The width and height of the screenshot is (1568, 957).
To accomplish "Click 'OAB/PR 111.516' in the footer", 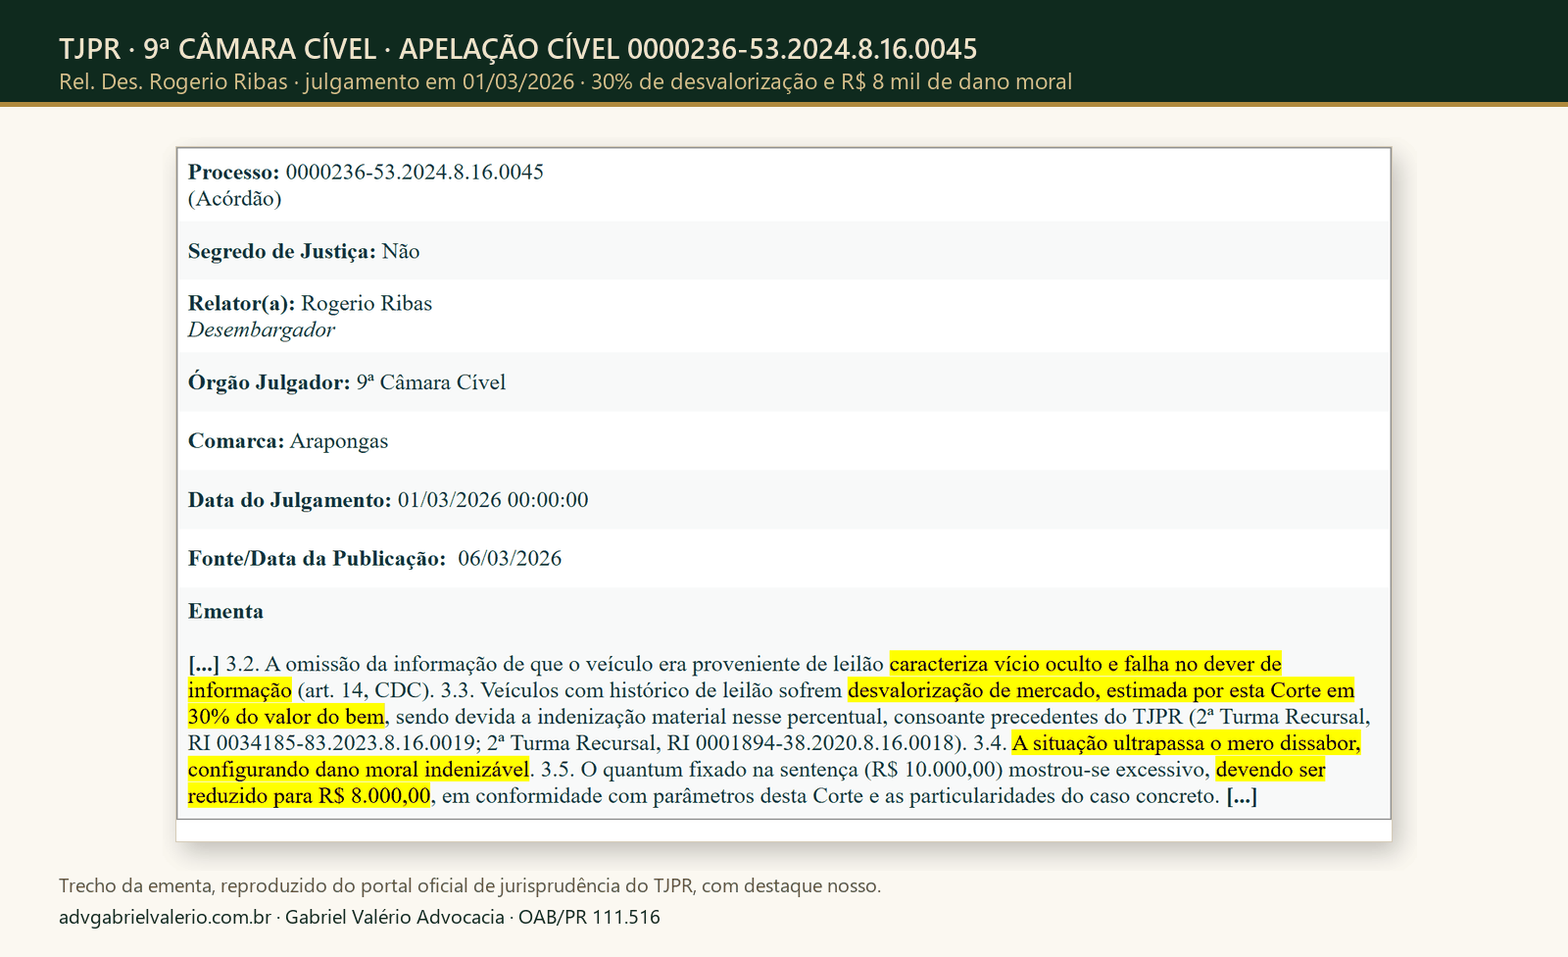I will pos(589,917).
